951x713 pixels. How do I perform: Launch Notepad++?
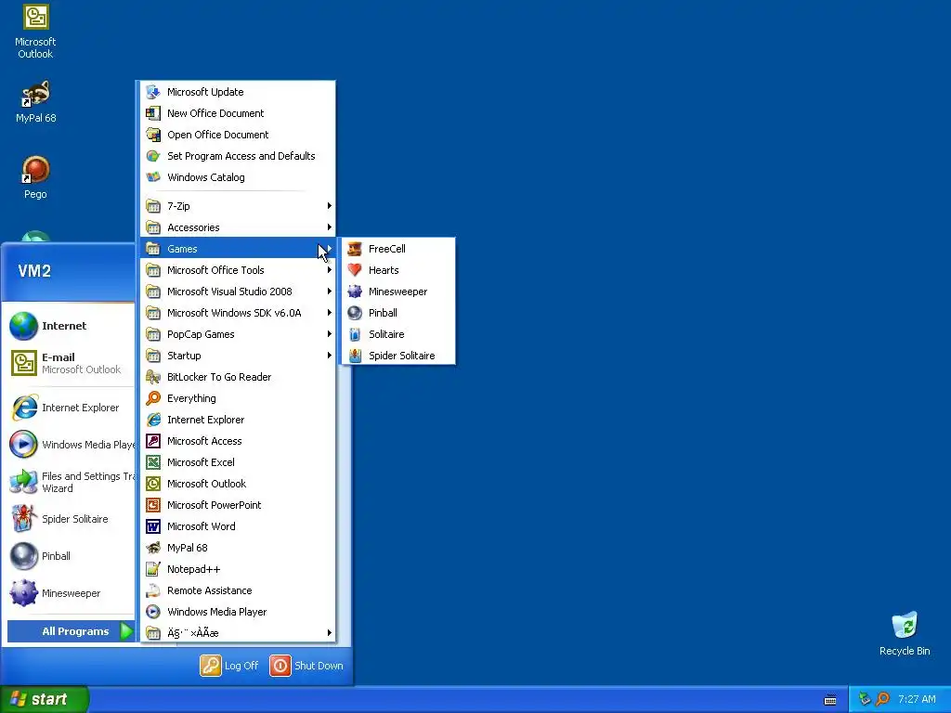[238, 569]
